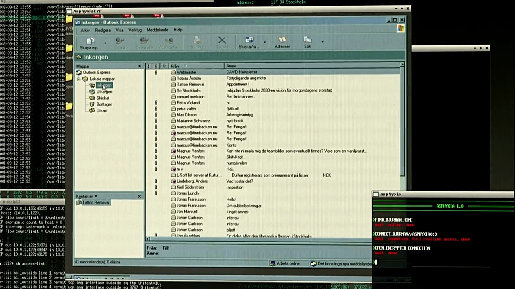Image resolution: width=515 pixels, height=289 pixels.
Task: Select Johan Carlsson's biljett message
Action: [260, 230]
